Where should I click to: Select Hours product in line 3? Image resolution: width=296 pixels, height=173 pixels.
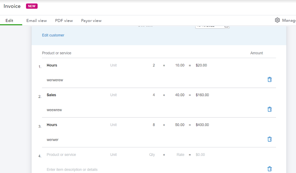[52, 125]
